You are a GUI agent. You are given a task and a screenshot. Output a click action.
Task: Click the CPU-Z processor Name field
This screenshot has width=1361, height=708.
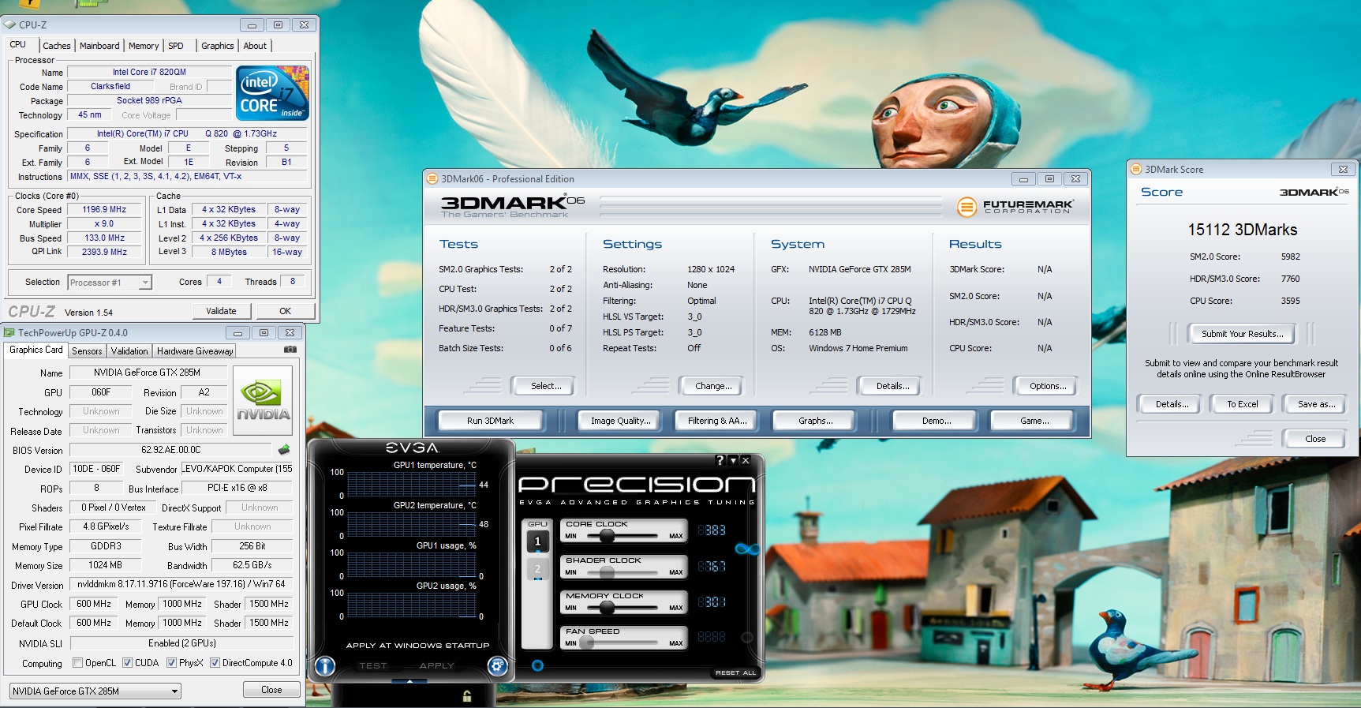pyautogui.click(x=149, y=72)
